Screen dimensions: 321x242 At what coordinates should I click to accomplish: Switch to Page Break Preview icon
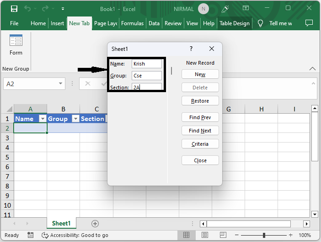tap(223, 235)
